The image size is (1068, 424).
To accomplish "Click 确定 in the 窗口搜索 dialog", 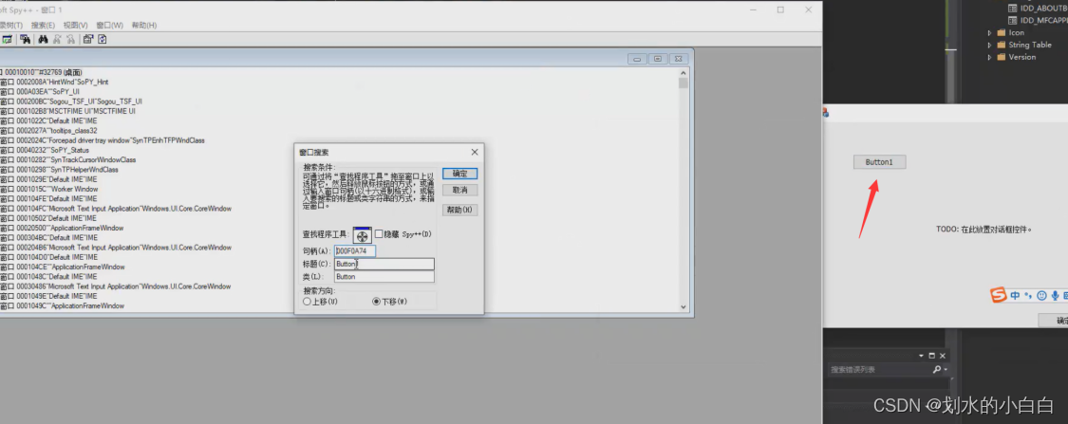I will coord(459,174).
